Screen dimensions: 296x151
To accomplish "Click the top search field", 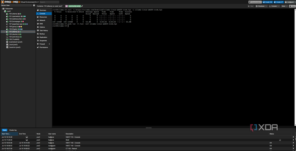I will 49,2.
